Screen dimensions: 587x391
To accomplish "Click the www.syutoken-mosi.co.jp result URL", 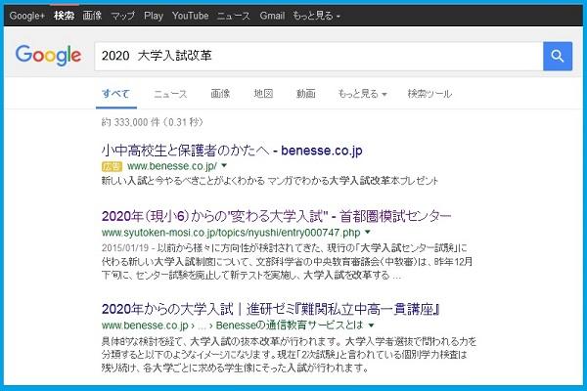I will click(x=231, y=233).
